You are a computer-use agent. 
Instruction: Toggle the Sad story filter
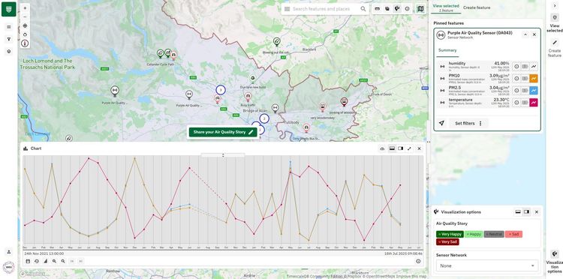[x=513, y=234]
